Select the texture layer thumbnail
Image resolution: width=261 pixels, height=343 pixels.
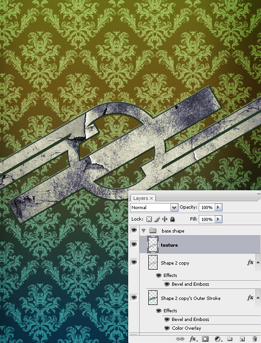tap(153, 244)
